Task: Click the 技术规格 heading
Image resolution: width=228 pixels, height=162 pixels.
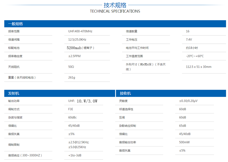Action: [115, 5]
